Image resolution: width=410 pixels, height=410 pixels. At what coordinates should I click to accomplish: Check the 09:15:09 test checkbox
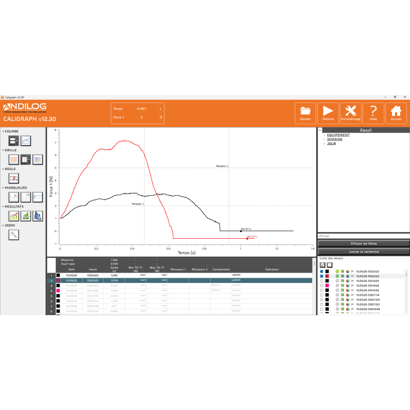coord(322,281)
